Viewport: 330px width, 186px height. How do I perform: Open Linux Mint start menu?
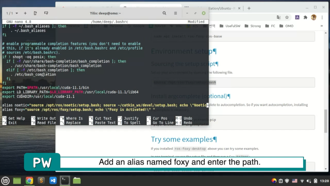coord(5,181)
